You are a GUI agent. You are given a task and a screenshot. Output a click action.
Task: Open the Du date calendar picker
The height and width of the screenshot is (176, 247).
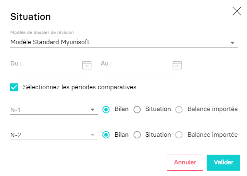pyautogui.click(x=87, y=65)
